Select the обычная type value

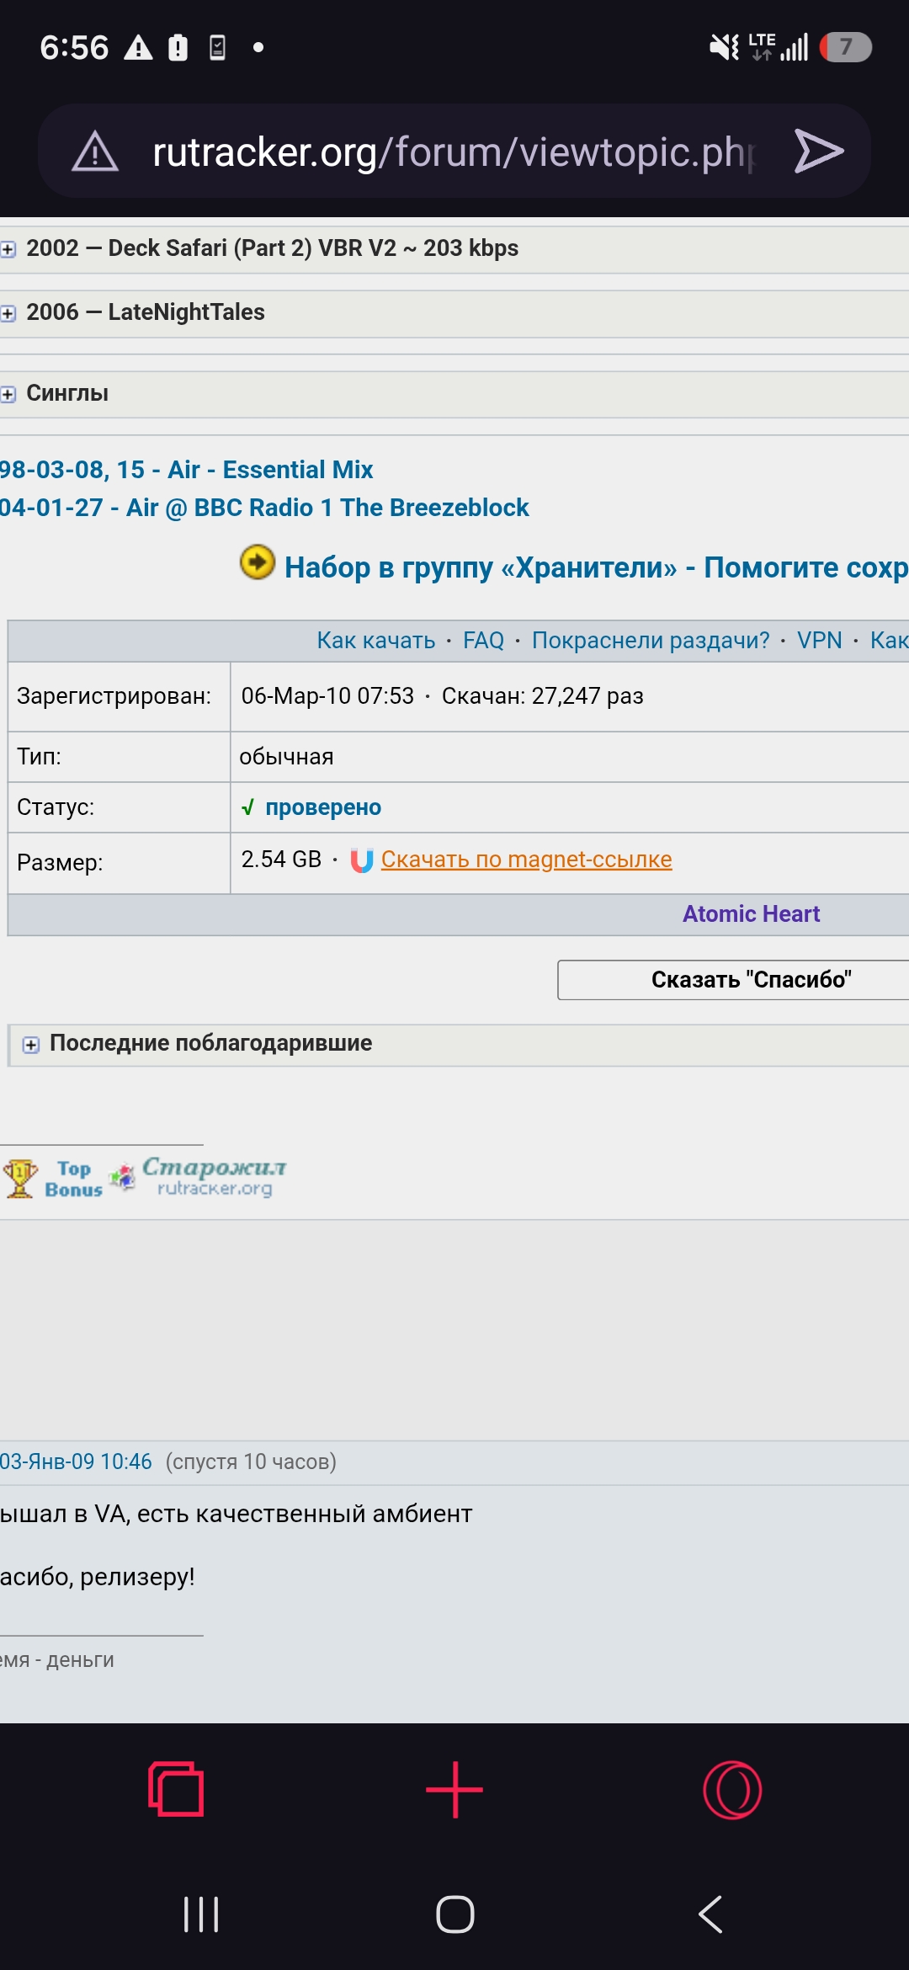pos(286,757)
